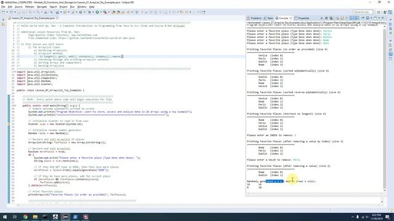Screen dimensions: 394x221
Task: Switch to the Tasks tab
Action: [x=268, y=18]
